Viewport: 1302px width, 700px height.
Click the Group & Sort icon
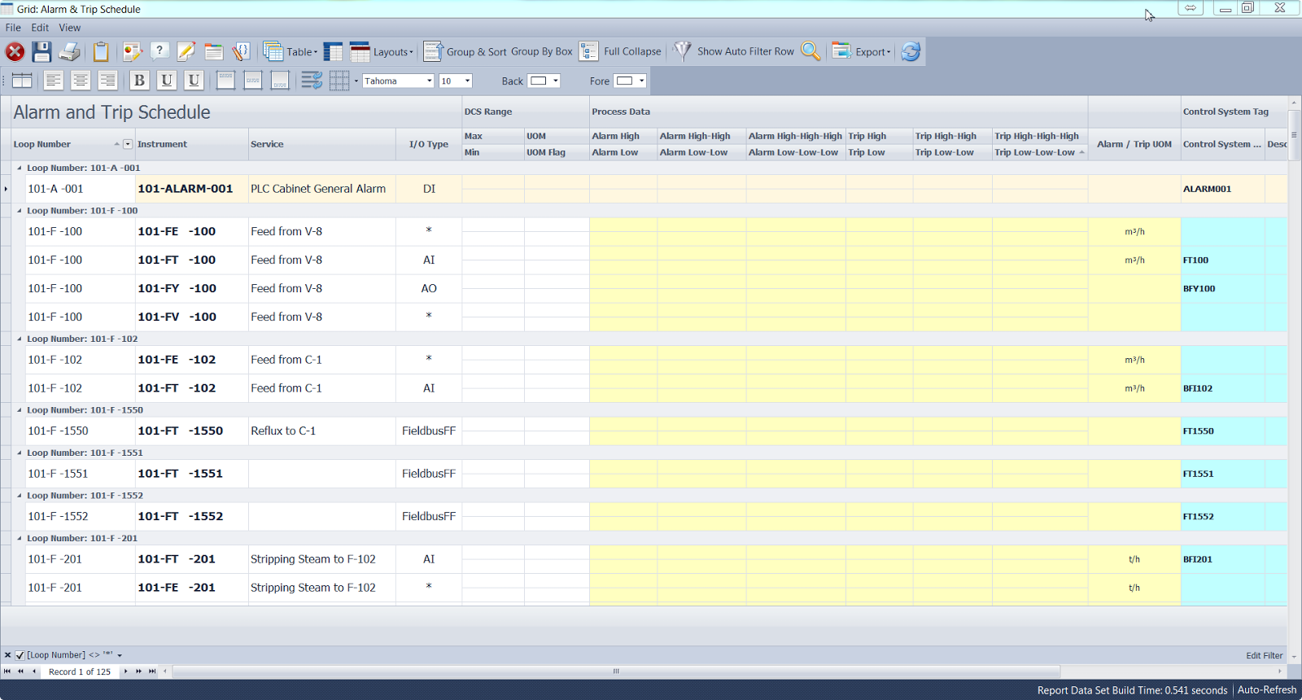click(433, 51)
